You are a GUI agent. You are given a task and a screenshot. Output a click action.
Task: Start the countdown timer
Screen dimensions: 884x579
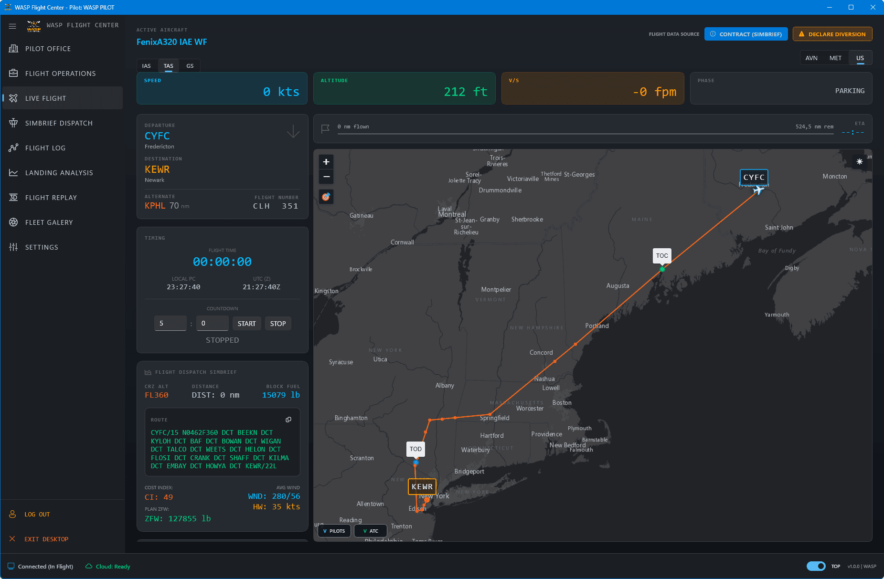point(247,324)
